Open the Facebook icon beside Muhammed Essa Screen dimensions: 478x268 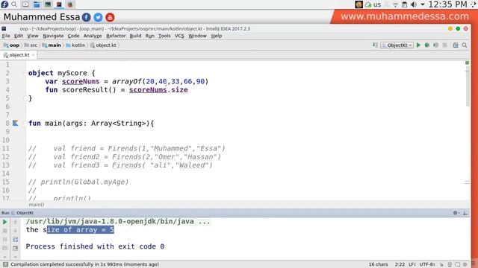87,17
